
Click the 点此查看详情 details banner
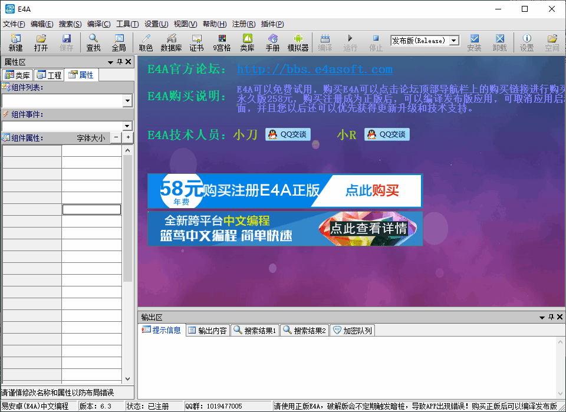click(285, 229)
